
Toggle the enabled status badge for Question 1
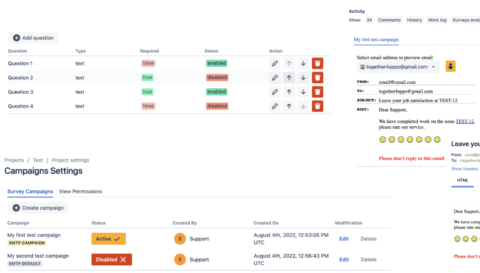217,63
